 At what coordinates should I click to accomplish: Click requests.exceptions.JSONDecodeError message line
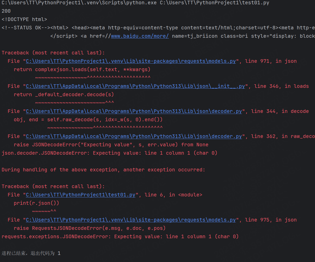coord(120,236)
